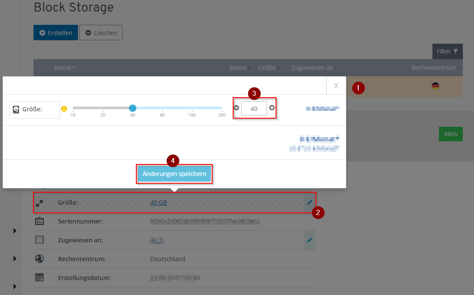Open the Status column dropdown
This screenshot has height=295, width=474.
pos(240,68)
